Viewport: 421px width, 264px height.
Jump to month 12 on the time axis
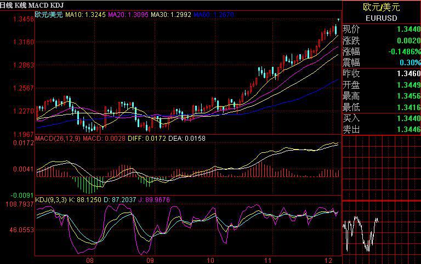coord(328,260)
